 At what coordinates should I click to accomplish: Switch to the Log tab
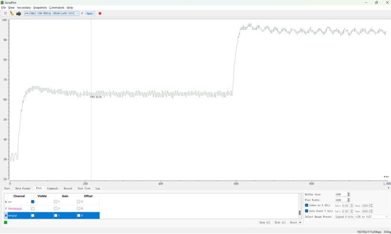[97, 188]
